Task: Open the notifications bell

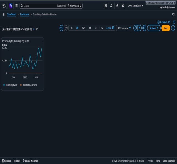Action: coord(111,6)
